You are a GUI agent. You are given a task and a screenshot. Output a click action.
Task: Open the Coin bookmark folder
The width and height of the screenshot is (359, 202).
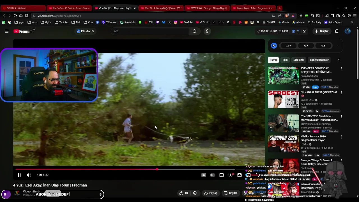click(88, 22)
